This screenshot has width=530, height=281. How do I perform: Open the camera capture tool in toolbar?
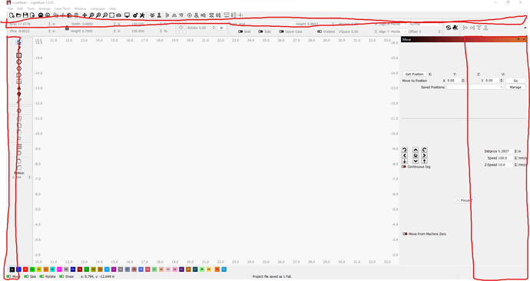118,15
